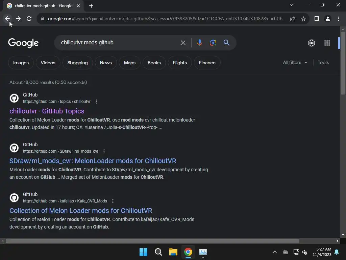Go forward with browser forward arrow
346x260 pixels.
pyautogui.click(x=18, y=19)
